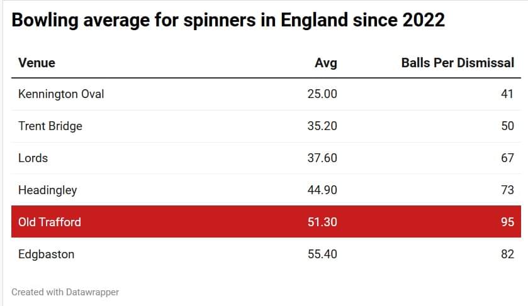Click the Created with Datawrapper credit
The width and height of the screenshot is (528, 306).
pos(65,292)
